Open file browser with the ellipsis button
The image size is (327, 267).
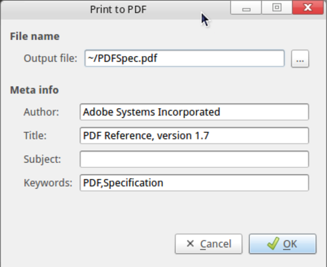click(x=300, y=59)
